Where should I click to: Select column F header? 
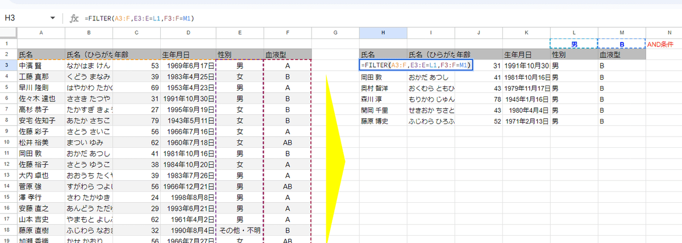[288, 33]
